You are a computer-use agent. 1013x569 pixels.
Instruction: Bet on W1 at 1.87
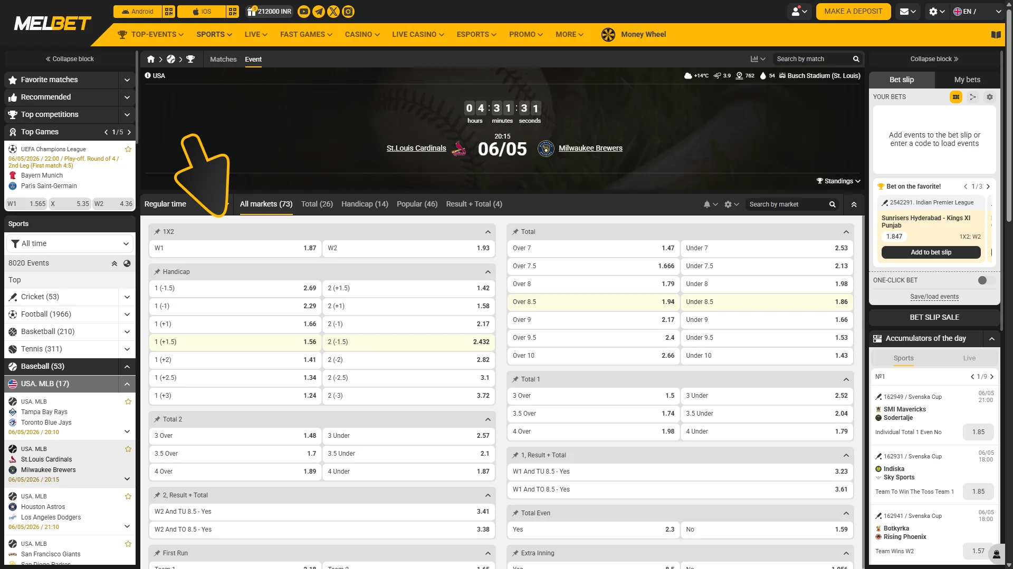point(235,248)
